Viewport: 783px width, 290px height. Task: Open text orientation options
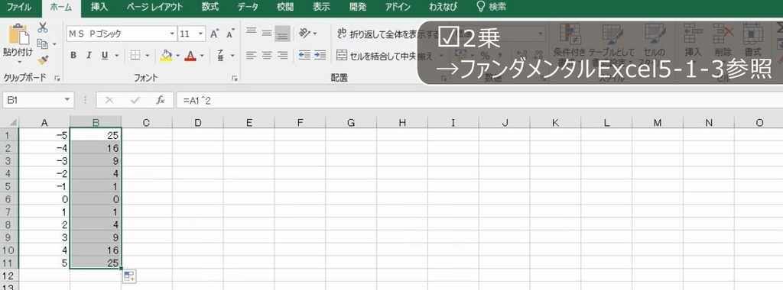click(307, 34)
